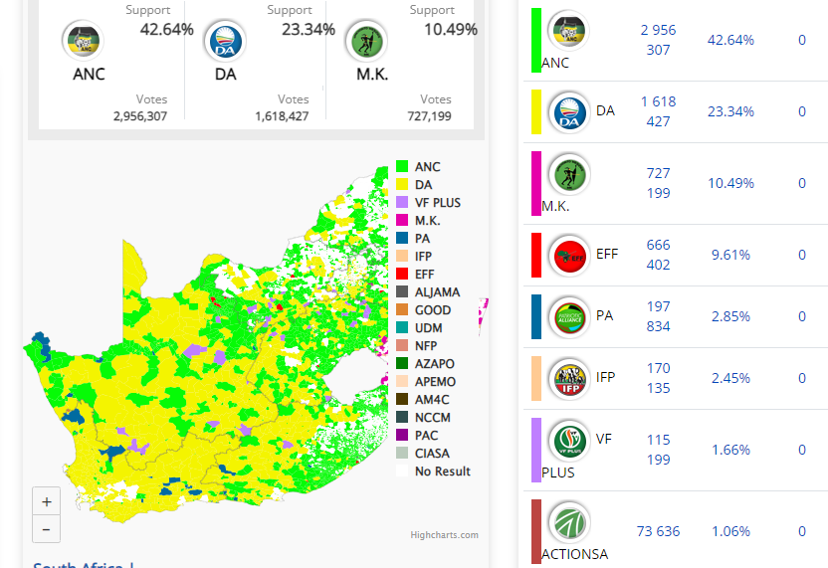
Task: Click IFP vote count 170 135
Action: coord(658,378)
